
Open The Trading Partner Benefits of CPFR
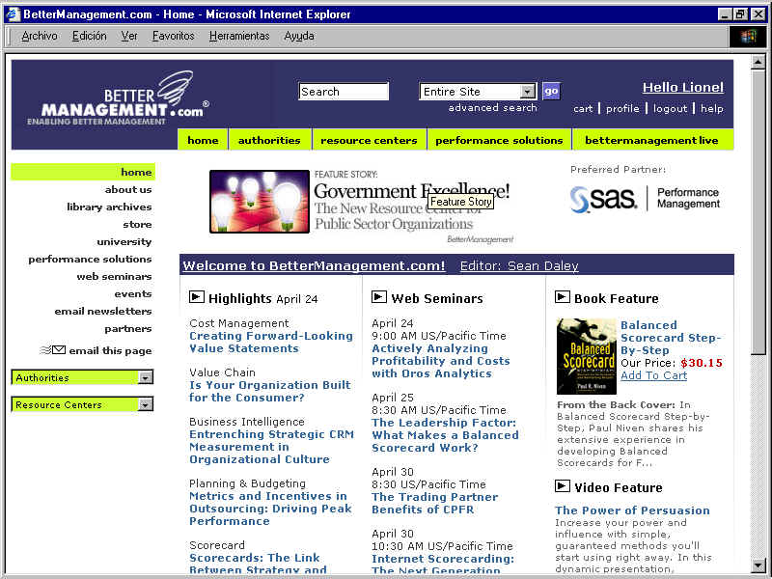[435, 503]
